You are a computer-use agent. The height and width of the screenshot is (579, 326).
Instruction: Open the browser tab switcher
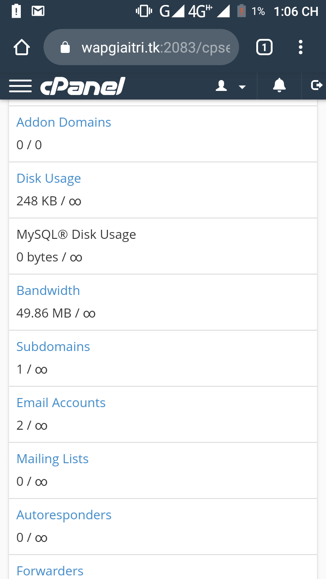(x=264, y=47)
